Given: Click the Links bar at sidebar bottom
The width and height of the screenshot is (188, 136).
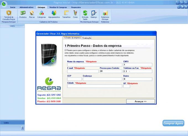Looking at the screenshot, I should (12, 123).
